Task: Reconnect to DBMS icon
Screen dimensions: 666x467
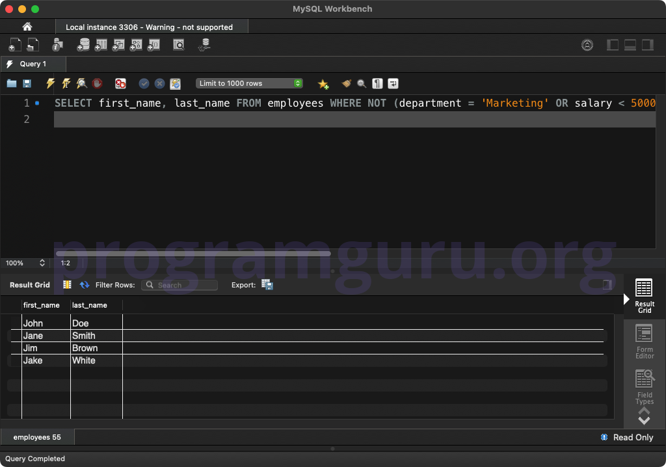Action: [204, 45]
